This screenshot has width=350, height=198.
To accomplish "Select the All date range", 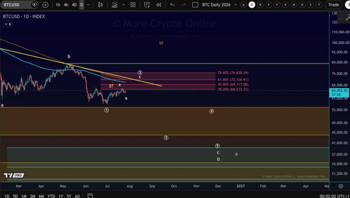I will pyautogui.click(x=77, y=196).
